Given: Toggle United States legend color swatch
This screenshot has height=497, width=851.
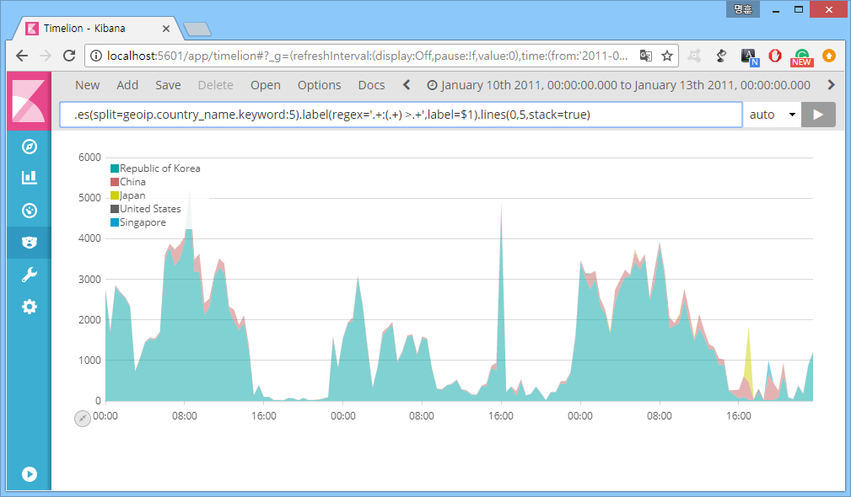Looking at the screenshot, I should pos(115,209).
